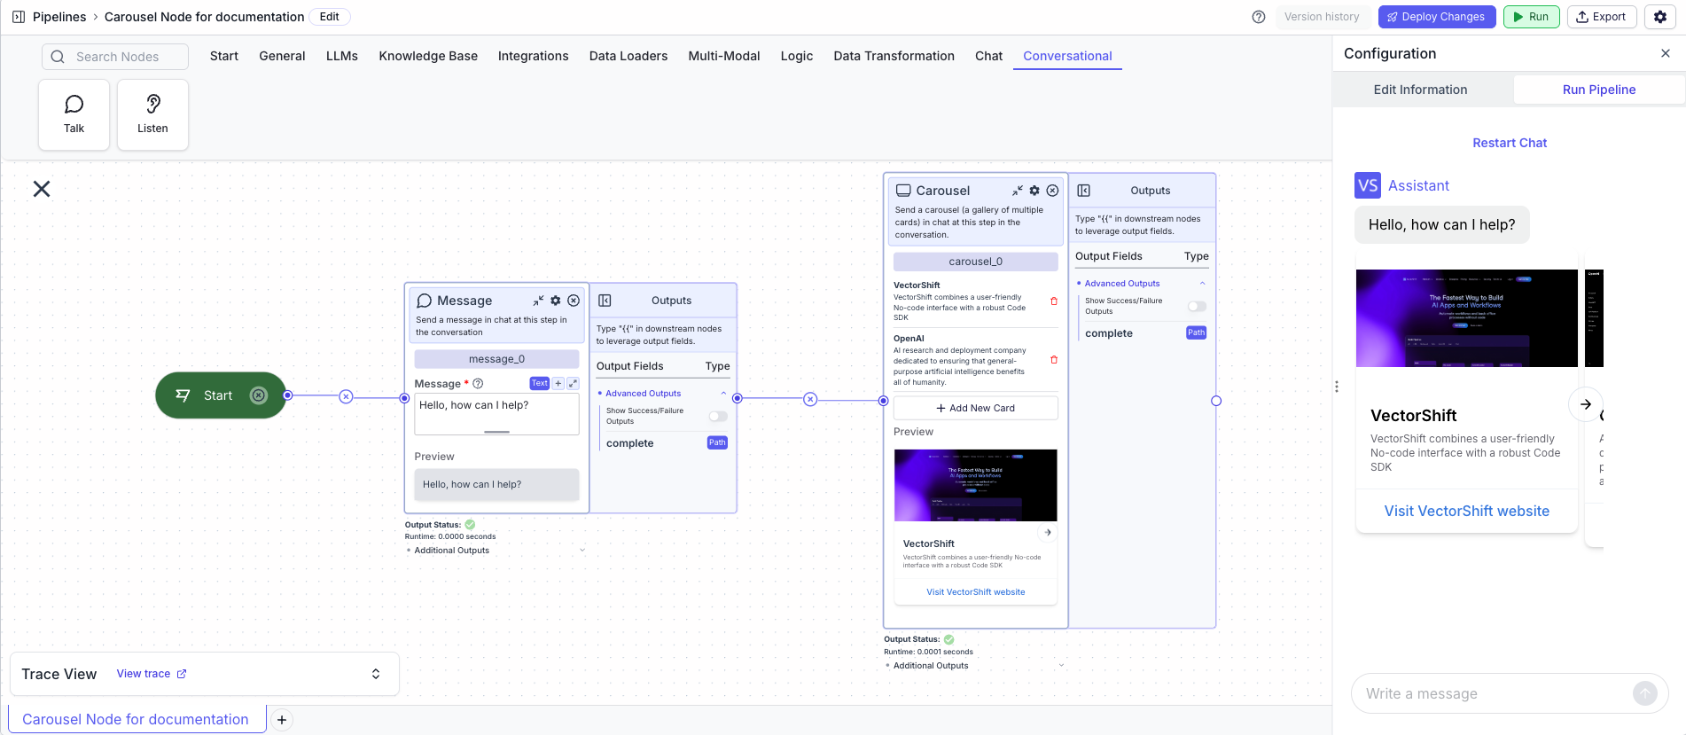Run the pipeline with Run button

(x=1532, y=17)
